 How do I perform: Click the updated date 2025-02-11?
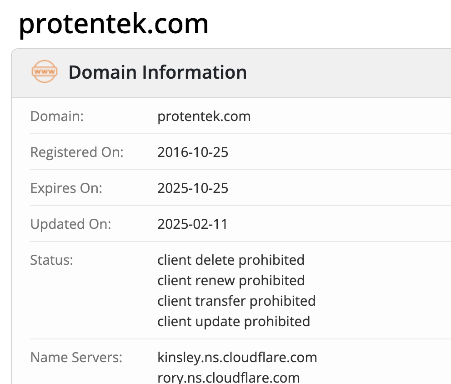[192, 224]
